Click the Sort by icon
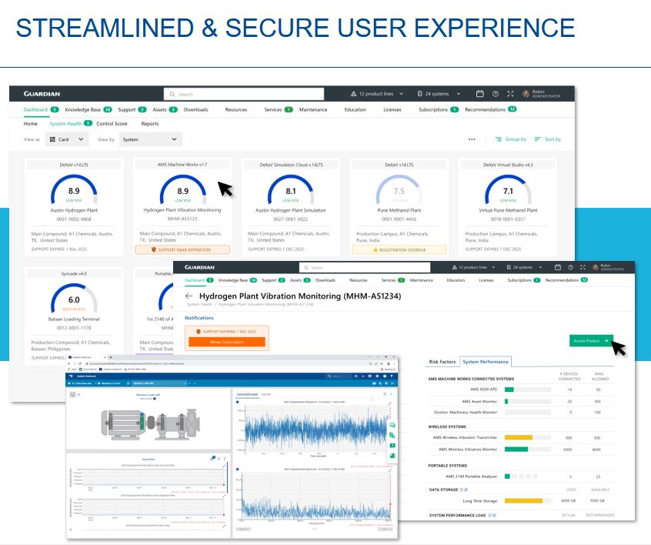Screen dimensions: 651x545 coord(538,139)
